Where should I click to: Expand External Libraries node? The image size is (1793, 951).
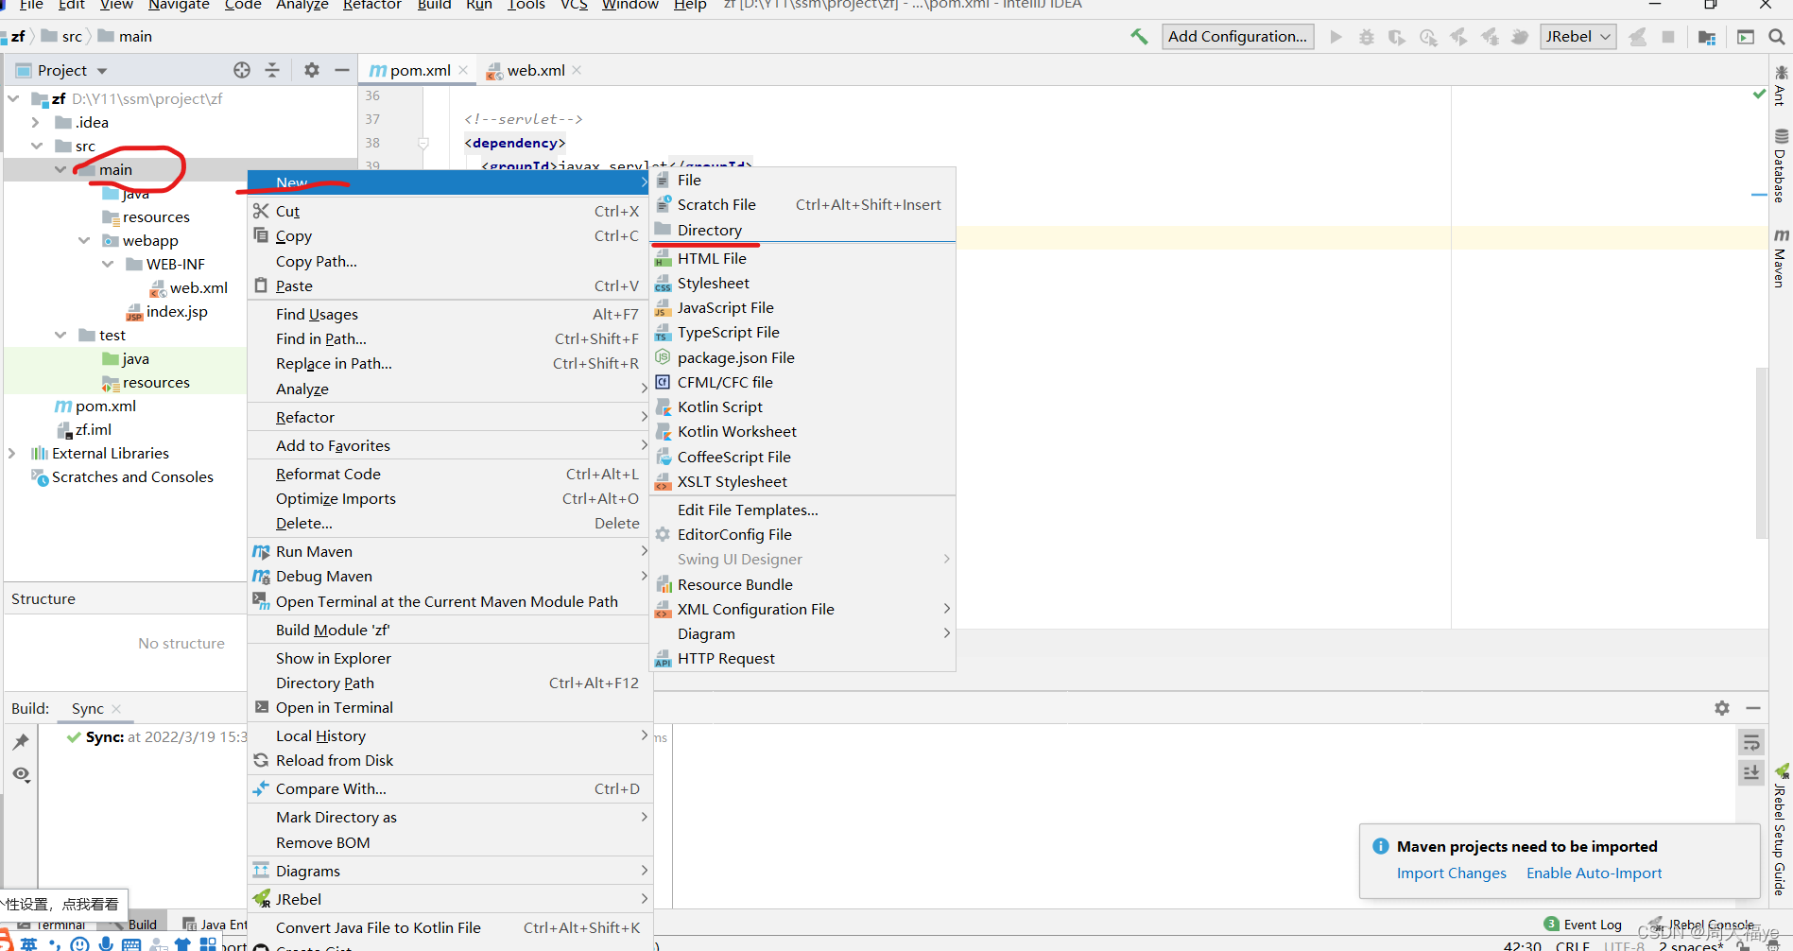pyautogui.click(x=12, y=453)
